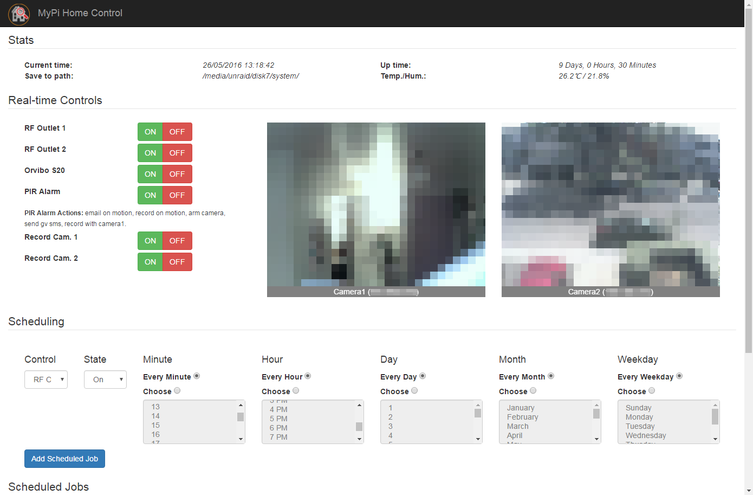The image size is (753, 495).
Task: Select Choose radio under Hour
Action: click(x=296, y=391)
